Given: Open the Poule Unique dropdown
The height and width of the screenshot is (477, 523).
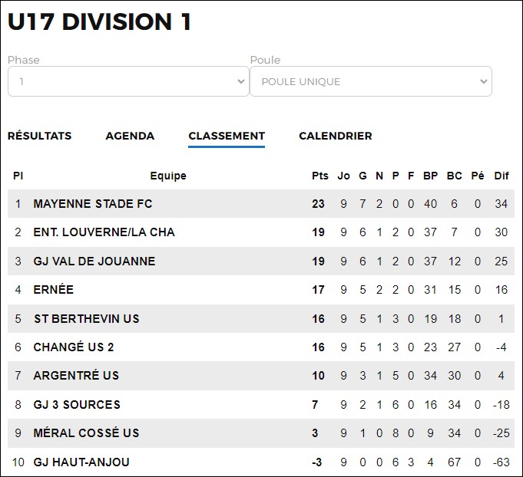Looking at the screenshot, I should point(371,81).
